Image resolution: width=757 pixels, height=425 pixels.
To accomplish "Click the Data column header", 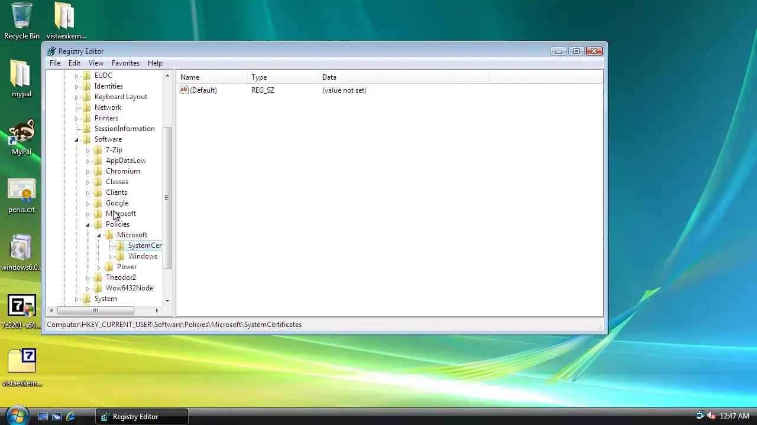I will tap(403, 77).
